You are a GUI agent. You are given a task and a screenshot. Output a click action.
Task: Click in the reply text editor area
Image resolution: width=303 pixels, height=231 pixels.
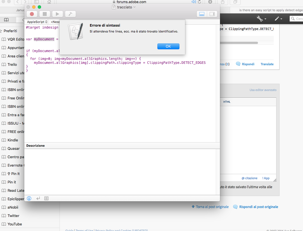[248, 140]
